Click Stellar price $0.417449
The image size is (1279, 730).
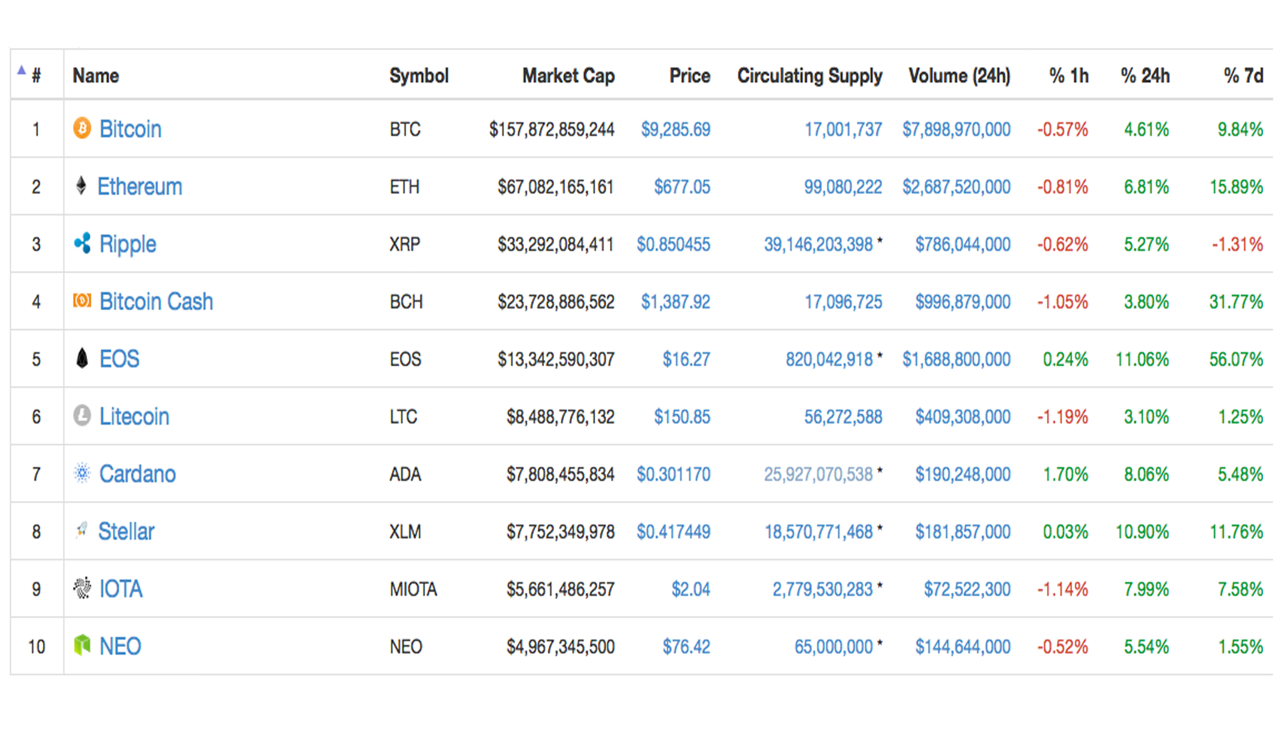click(674, 532)
